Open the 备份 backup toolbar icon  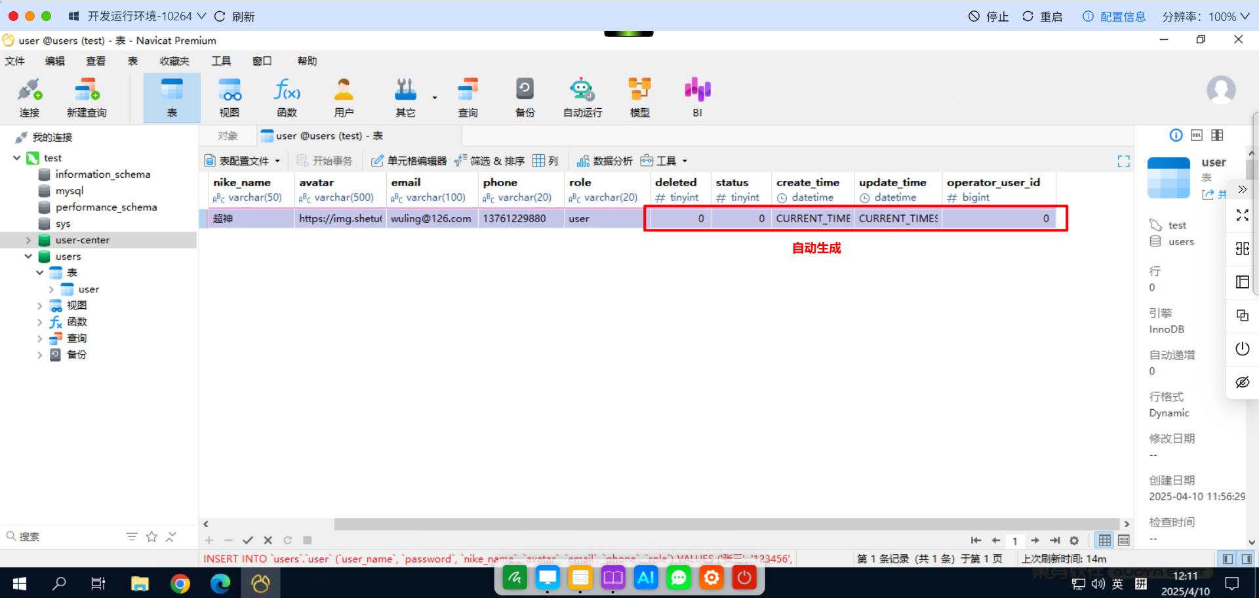point(525,98)
